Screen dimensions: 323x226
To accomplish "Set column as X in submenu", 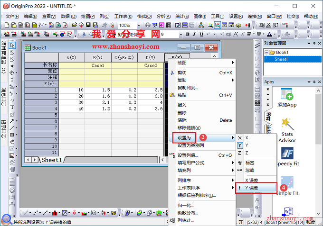I will click(x=256, y=138).
